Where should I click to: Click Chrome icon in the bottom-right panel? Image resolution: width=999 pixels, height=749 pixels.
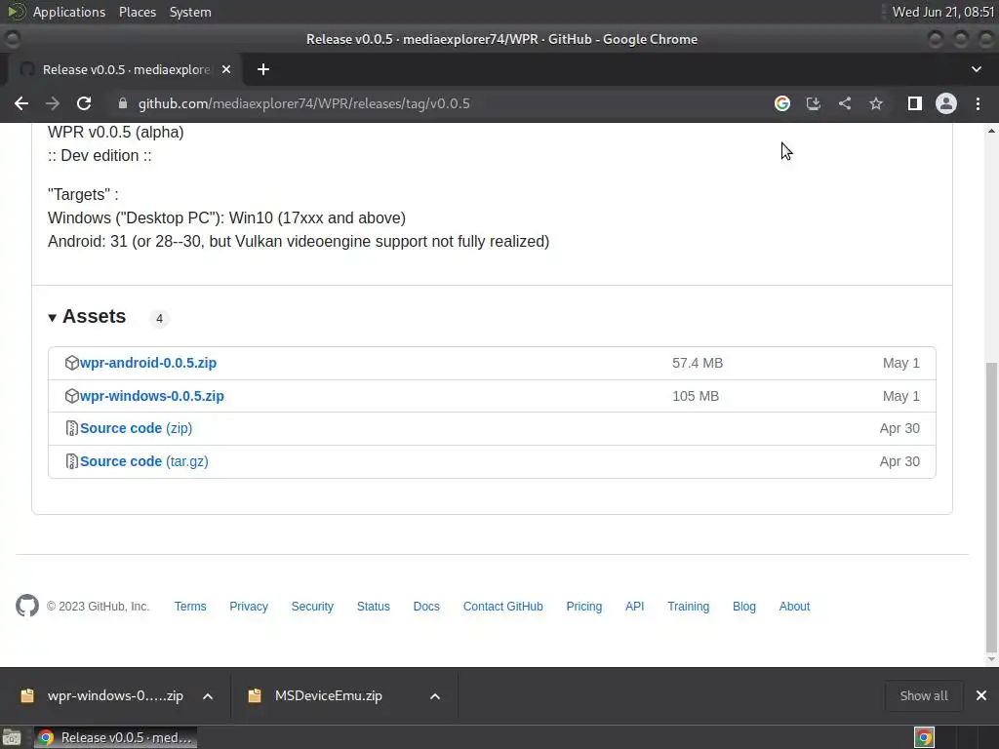[925, 737]
